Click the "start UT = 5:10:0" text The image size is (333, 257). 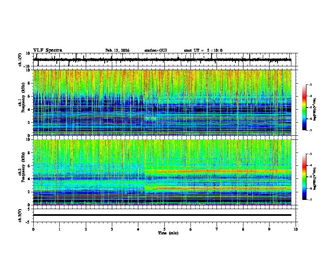click(203, 50)
